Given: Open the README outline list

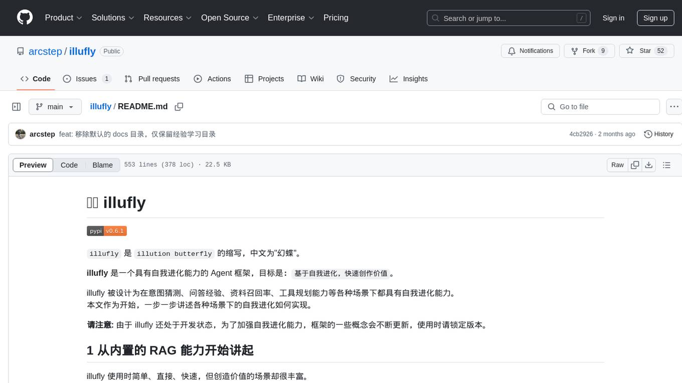Looking at the screenshot, I should coord(666,165).
